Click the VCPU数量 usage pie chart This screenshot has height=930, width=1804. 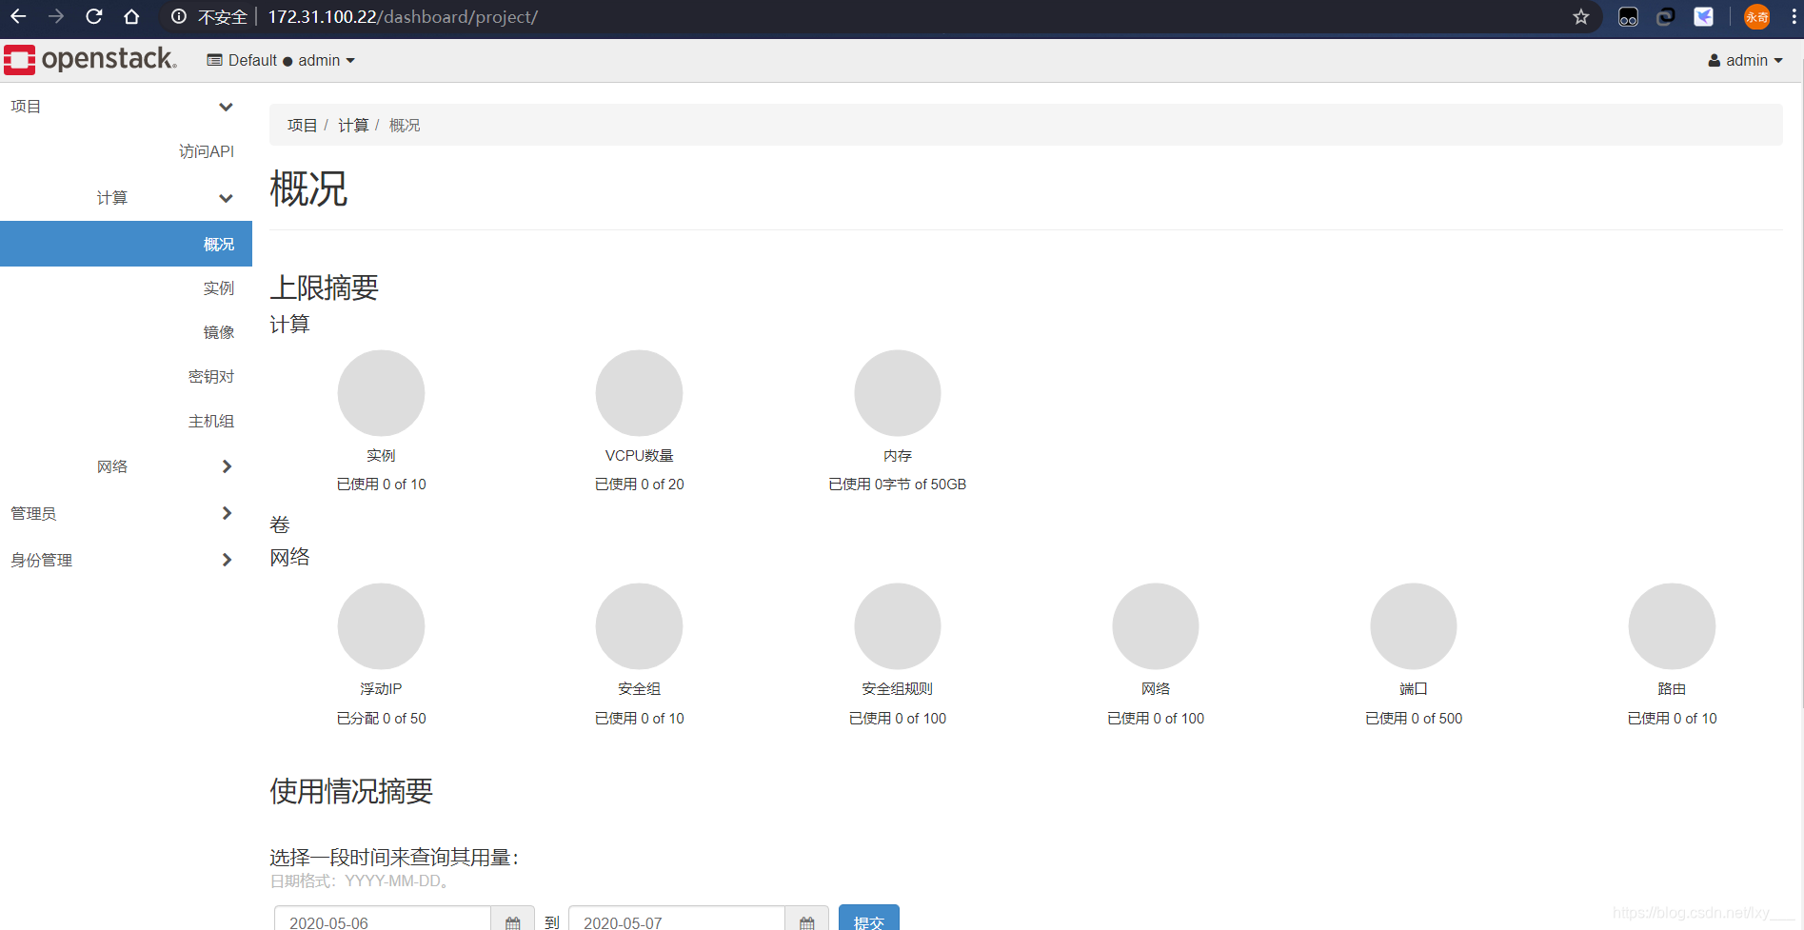(x=639, y=393)
